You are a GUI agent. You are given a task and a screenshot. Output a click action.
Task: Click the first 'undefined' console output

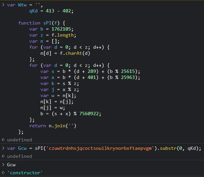coord(20,140)
